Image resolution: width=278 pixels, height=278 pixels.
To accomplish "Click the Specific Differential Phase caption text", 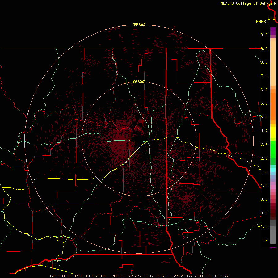I will [x=139, y=276].
